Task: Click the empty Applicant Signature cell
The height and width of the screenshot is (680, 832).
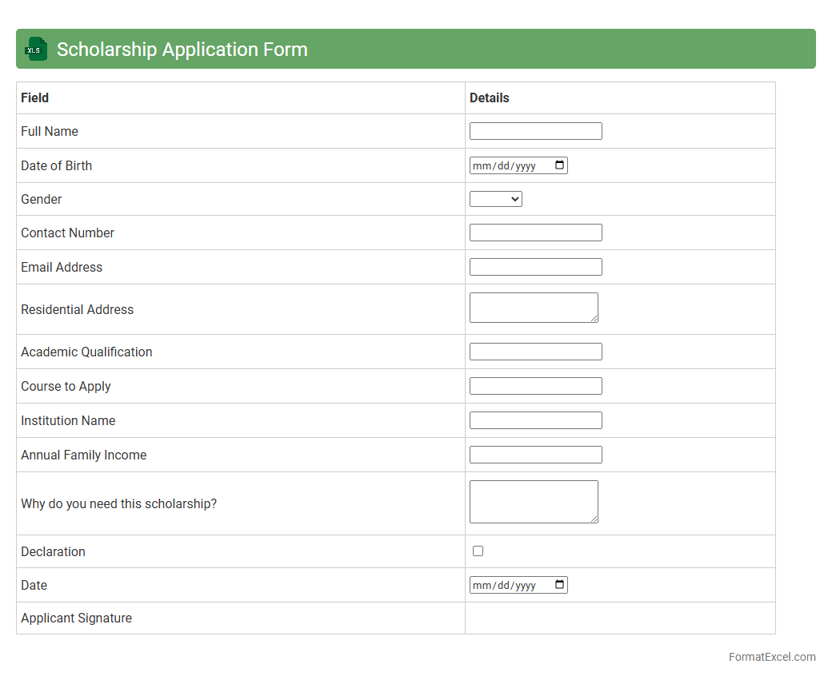Action: (x=619, y=618)
